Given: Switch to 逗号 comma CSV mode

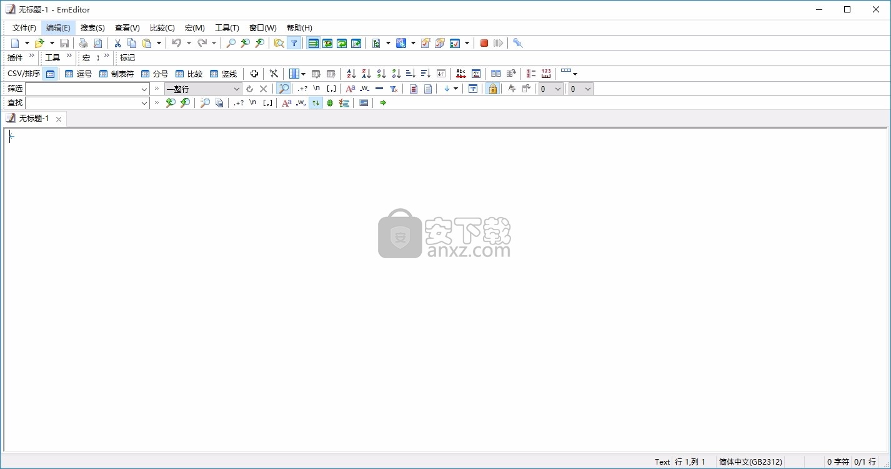Looking at the screenshot, I should click(x=78, y=74).
